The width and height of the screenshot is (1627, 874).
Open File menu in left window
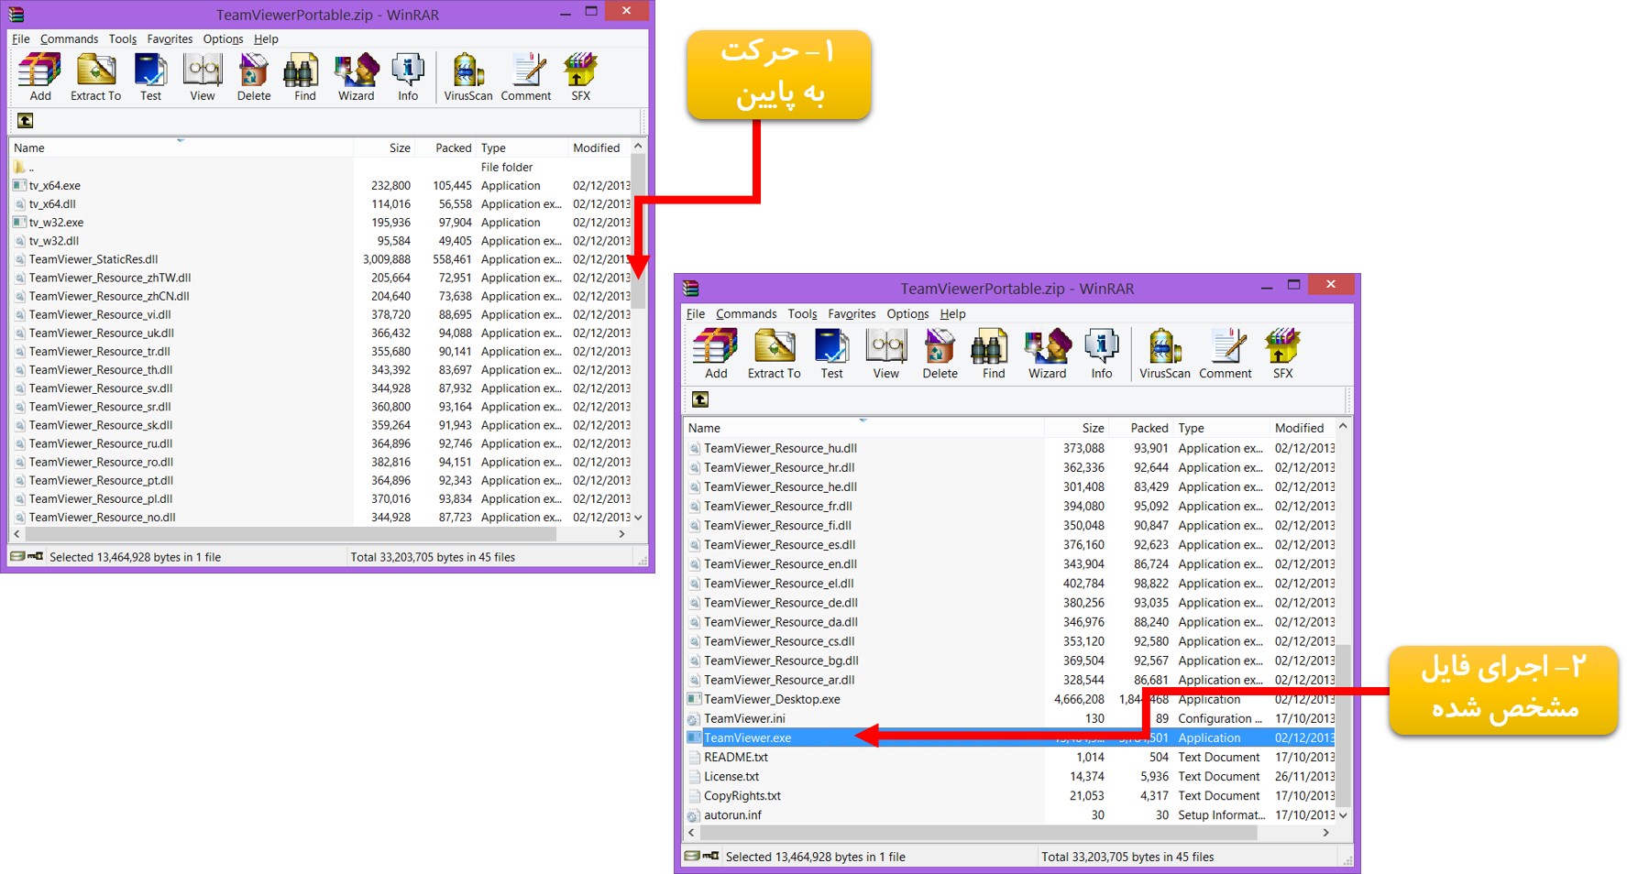pos(21,39)
